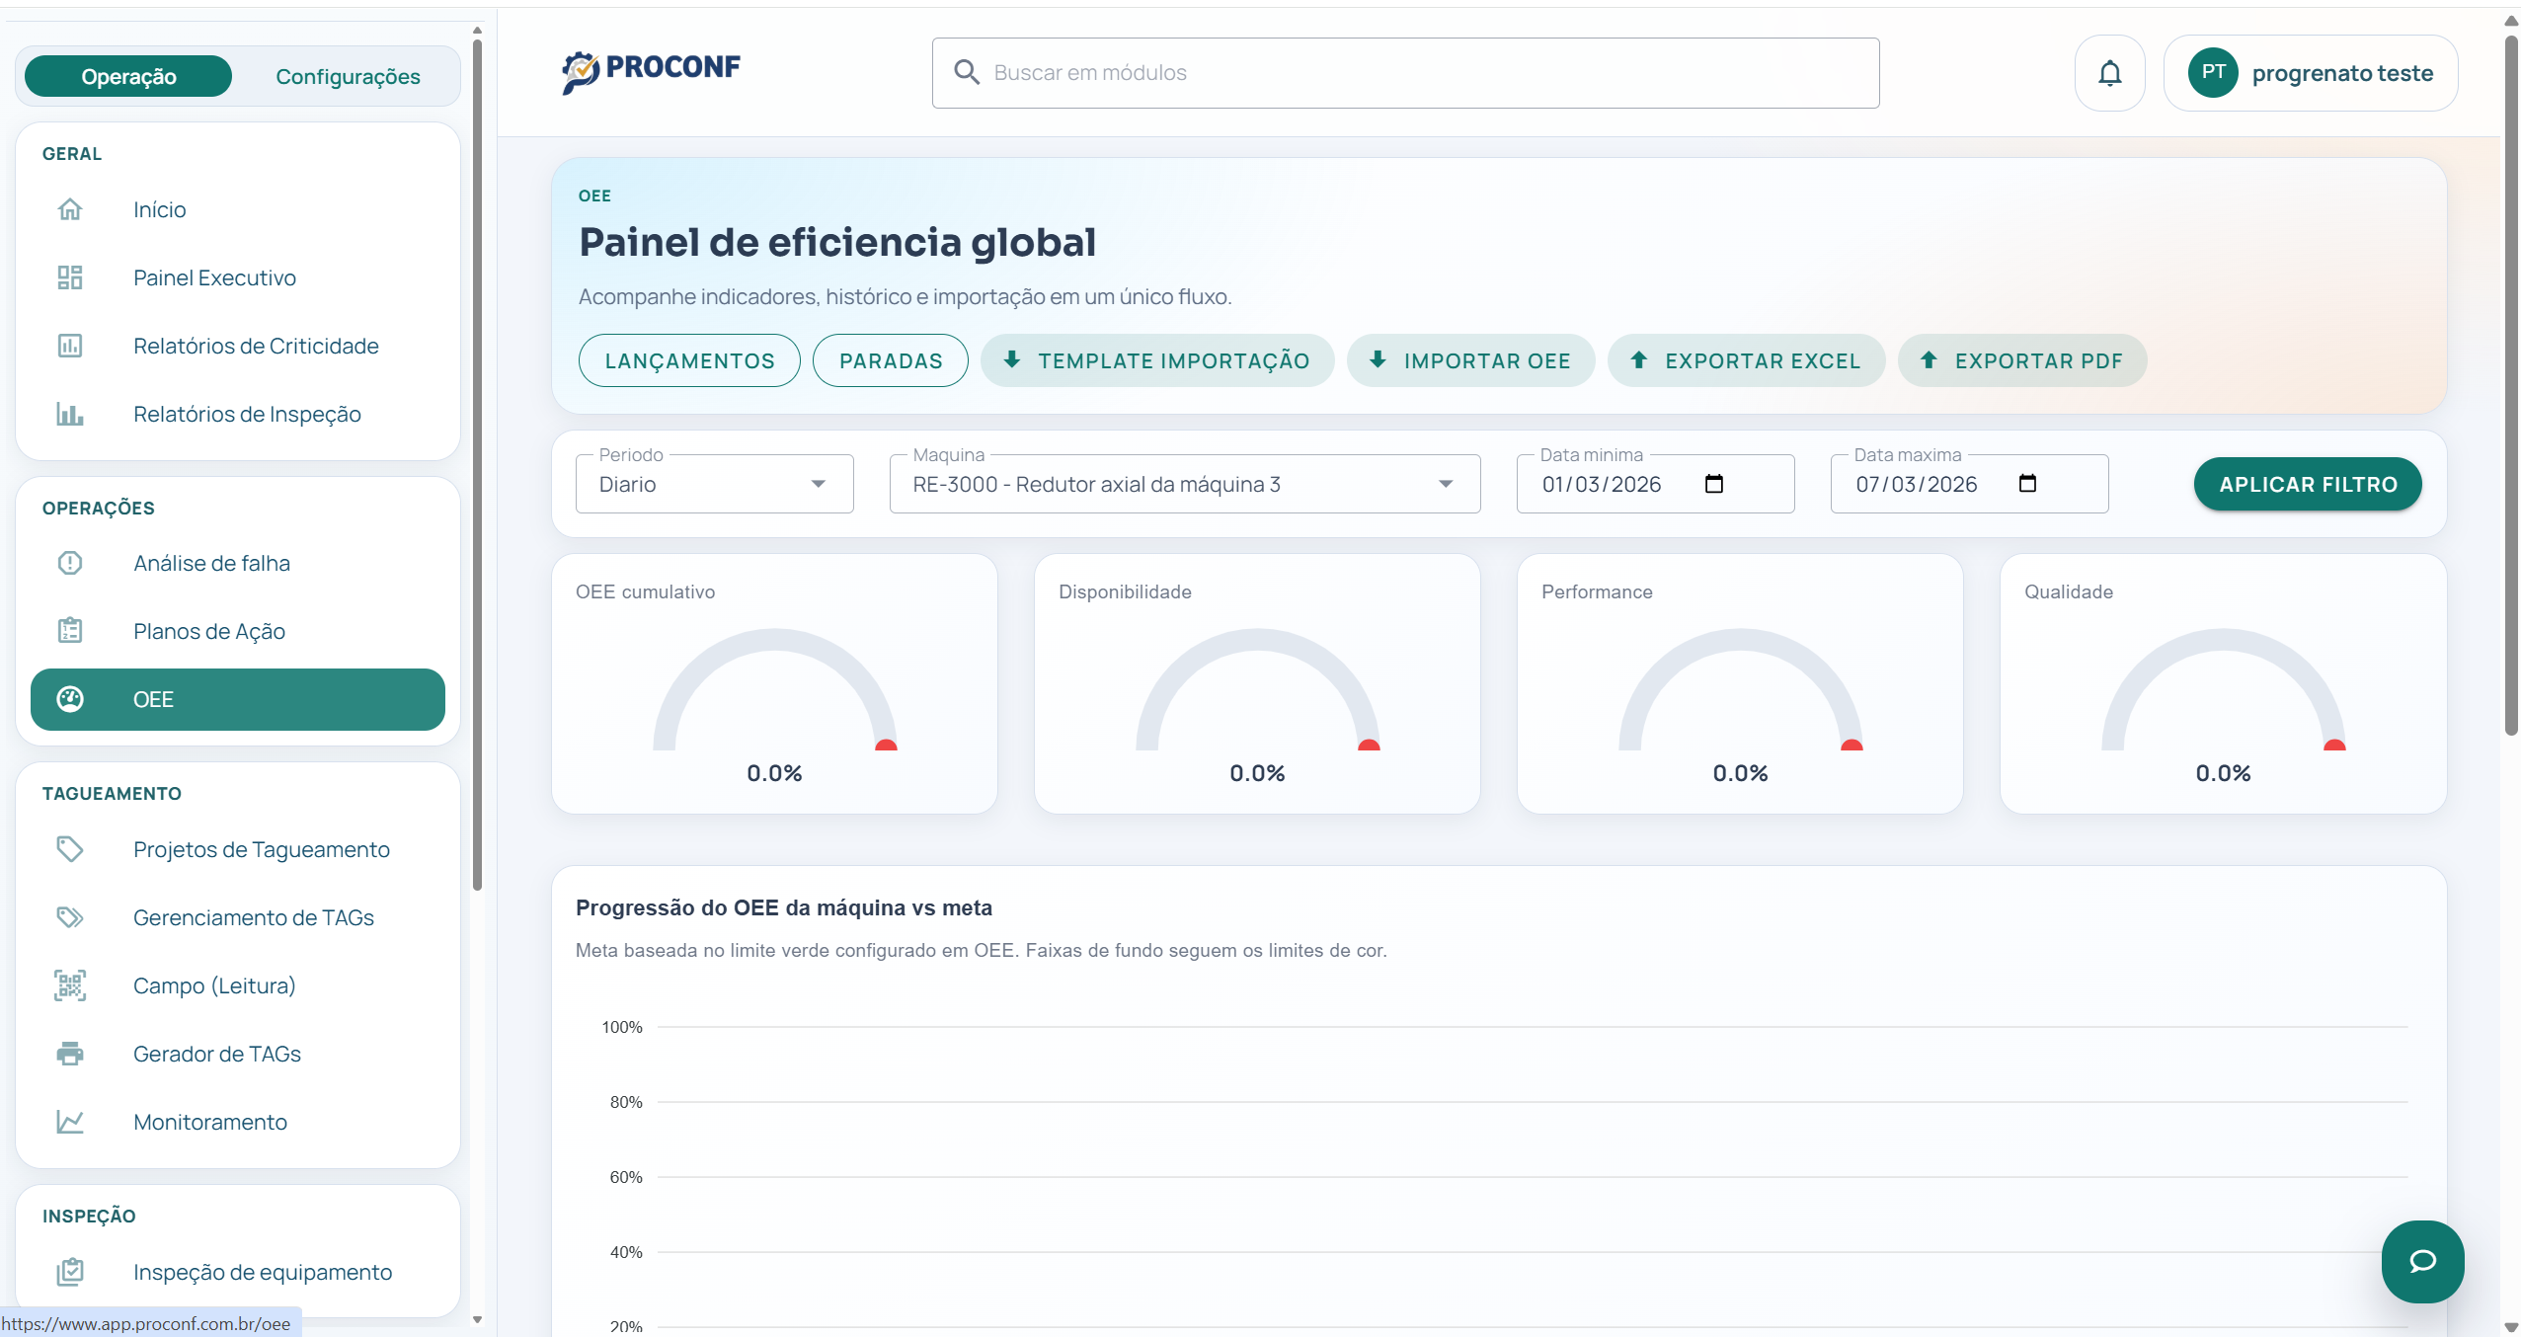Click the Disponibilidade gauge showing 0.0%
2521x1337 pixels.
[1256, 683]
